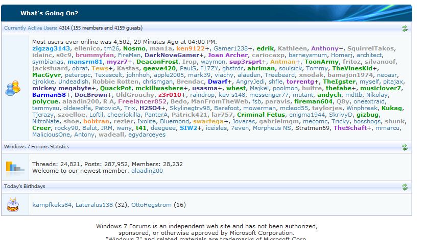Open gizbug's profile link
This screenshot has width=425, height=240.
[367, 115]
